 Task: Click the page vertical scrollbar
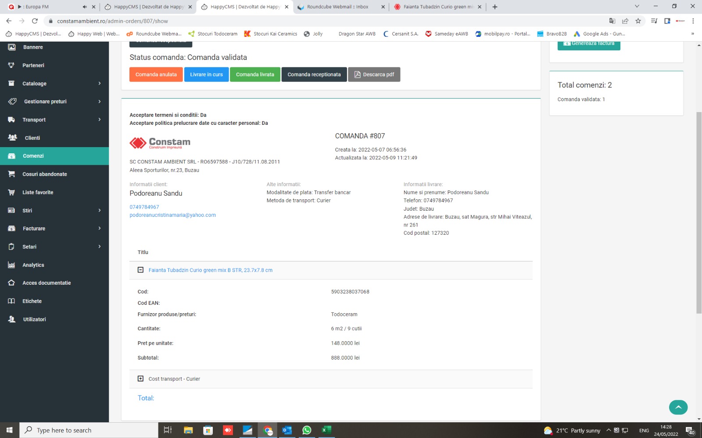click(x=699, y=212)
